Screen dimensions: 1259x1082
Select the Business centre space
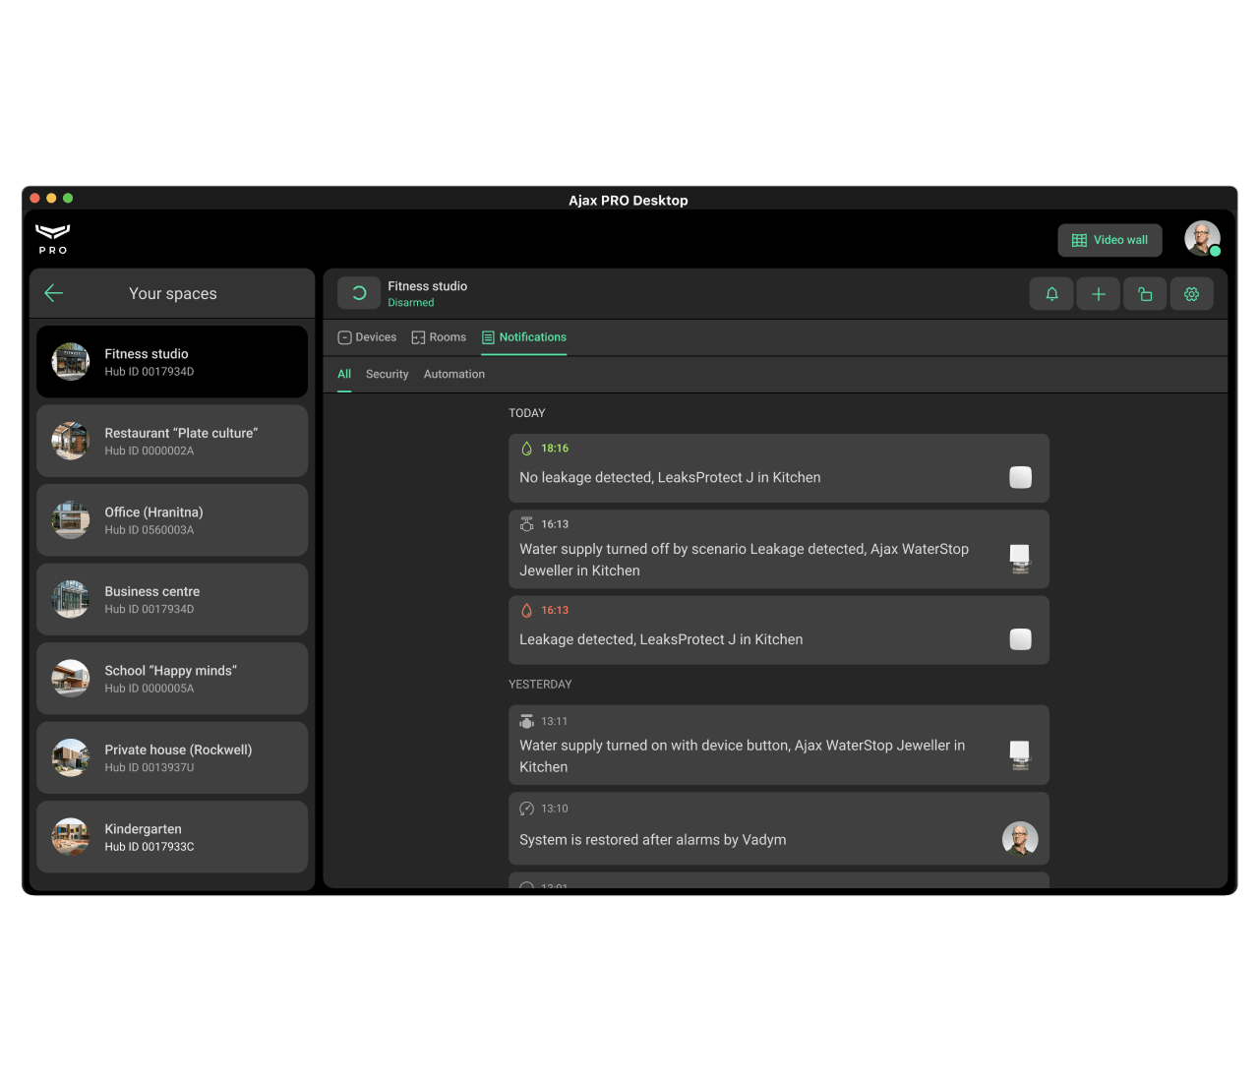pyautogui.click(x=172, y=599)
